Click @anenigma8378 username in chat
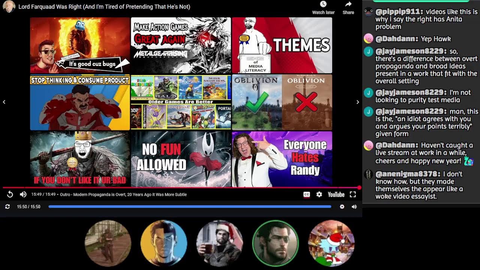Image resolution: width=480 pixels, height=270 pixels. tap(408, 174)
